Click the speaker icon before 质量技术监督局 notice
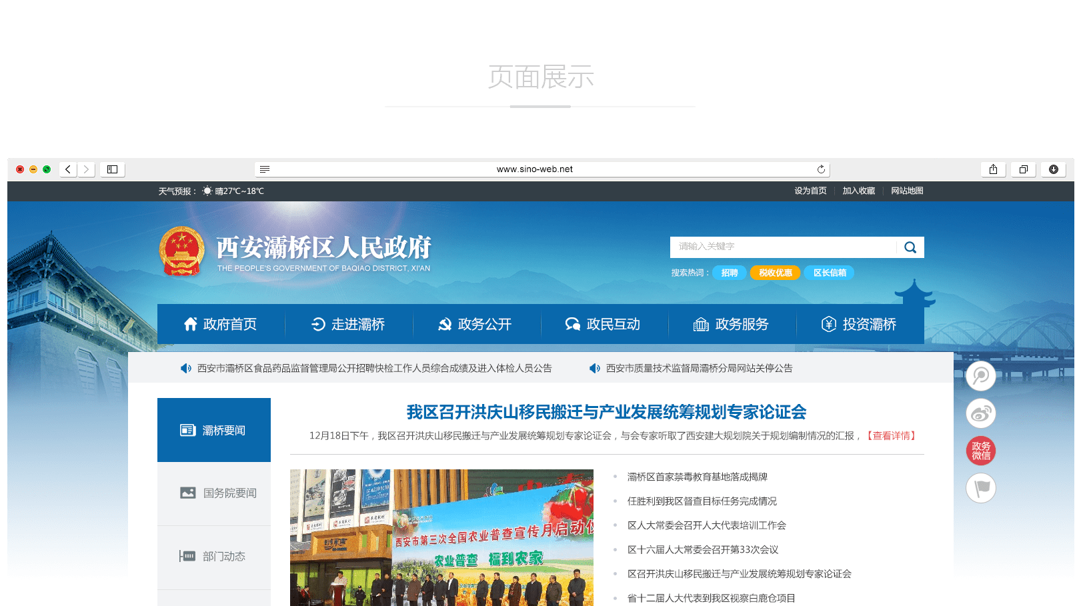This screenshot has height=606, width=1083. [x=595, y=368]
